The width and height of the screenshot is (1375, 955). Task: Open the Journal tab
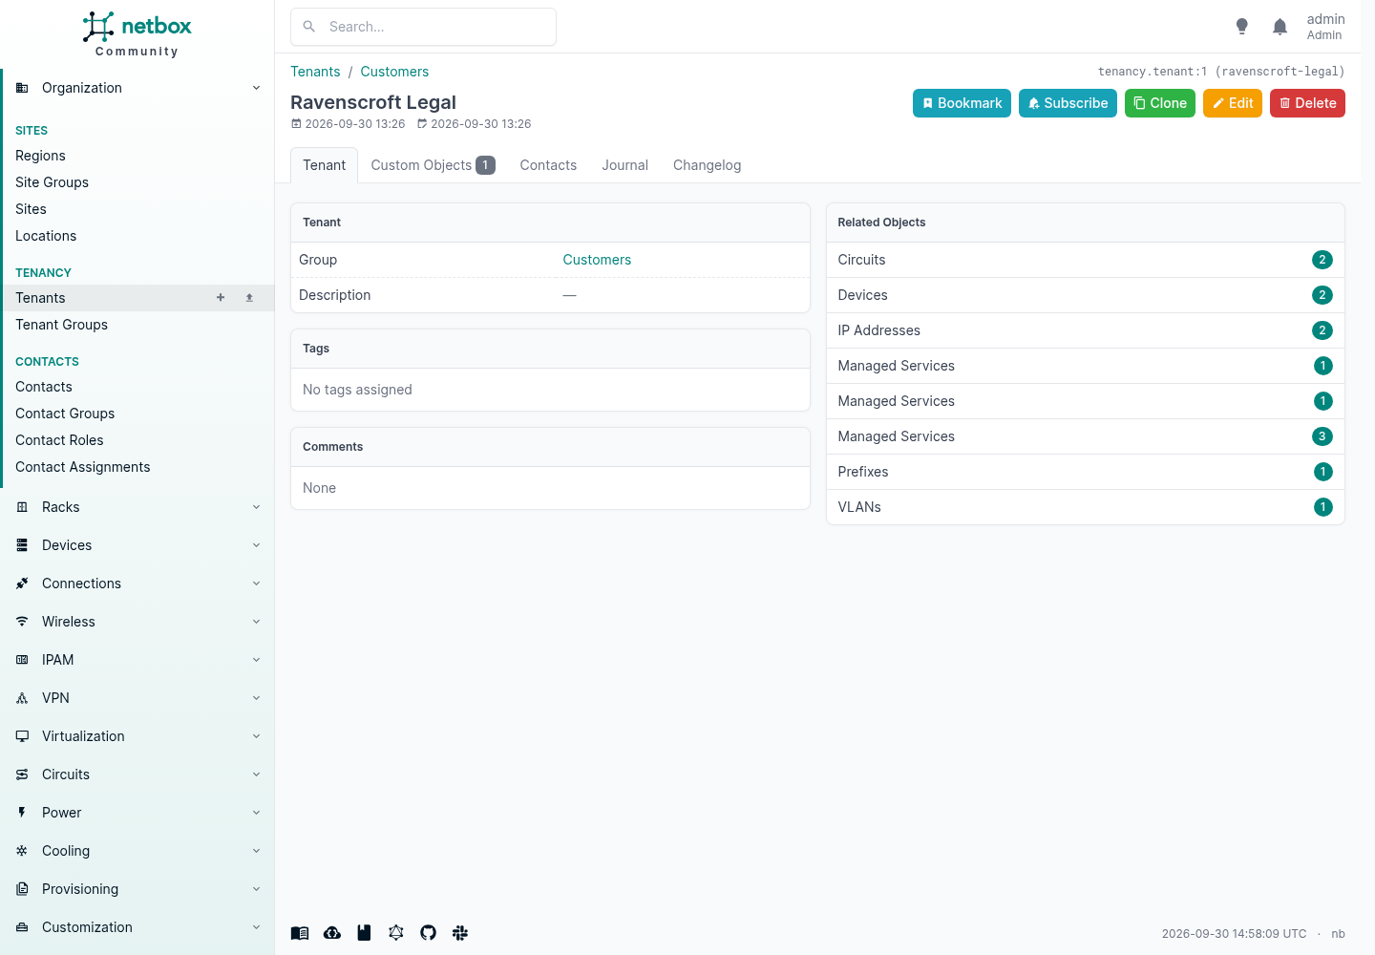coord(624,165)
